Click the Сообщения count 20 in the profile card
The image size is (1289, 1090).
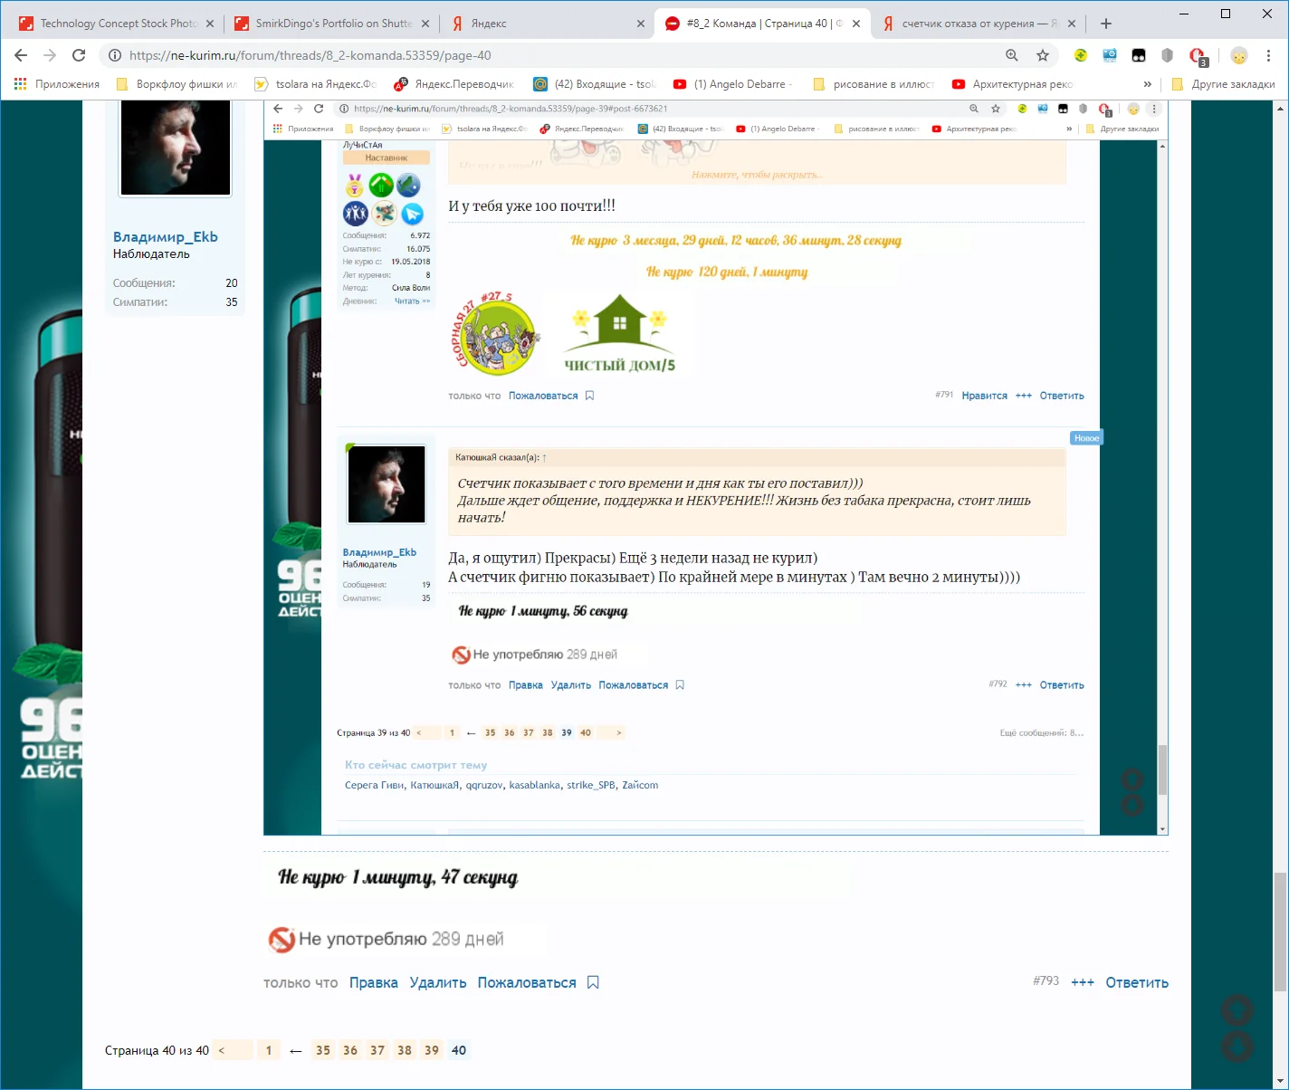[232, 283]
